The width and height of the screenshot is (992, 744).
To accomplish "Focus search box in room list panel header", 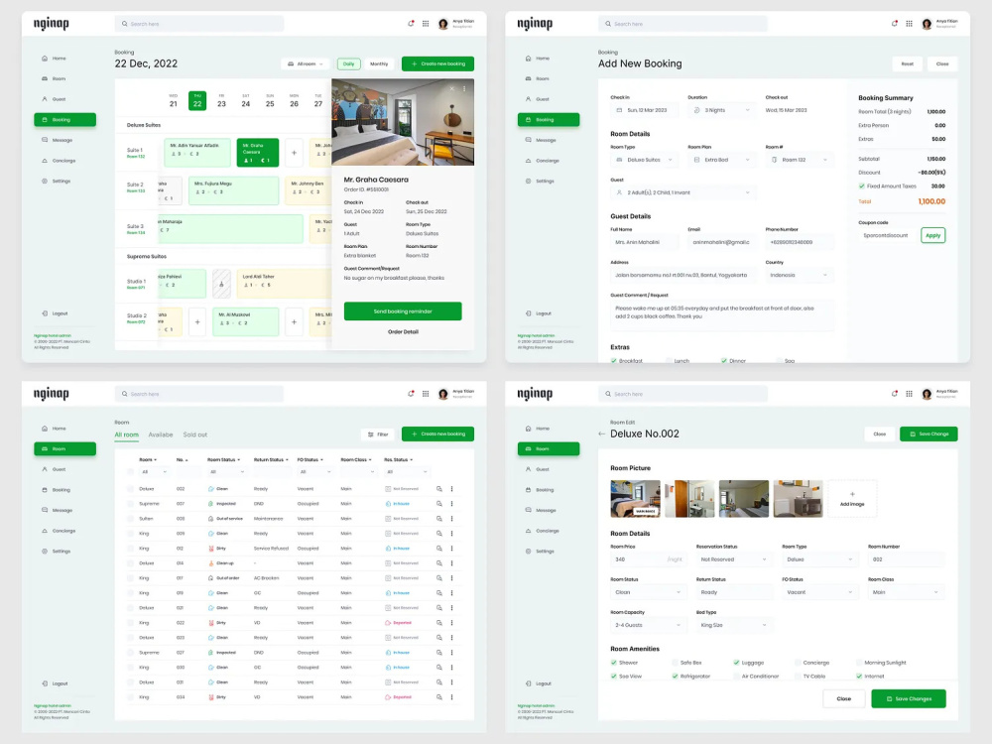I will [x=199, y=394].
